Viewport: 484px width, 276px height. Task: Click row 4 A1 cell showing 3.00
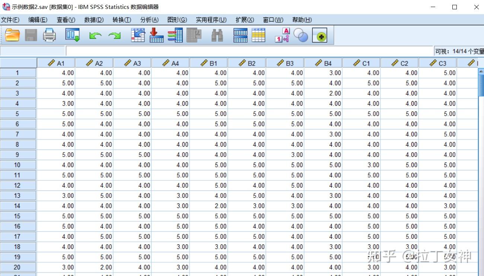(x=56, y=103)
